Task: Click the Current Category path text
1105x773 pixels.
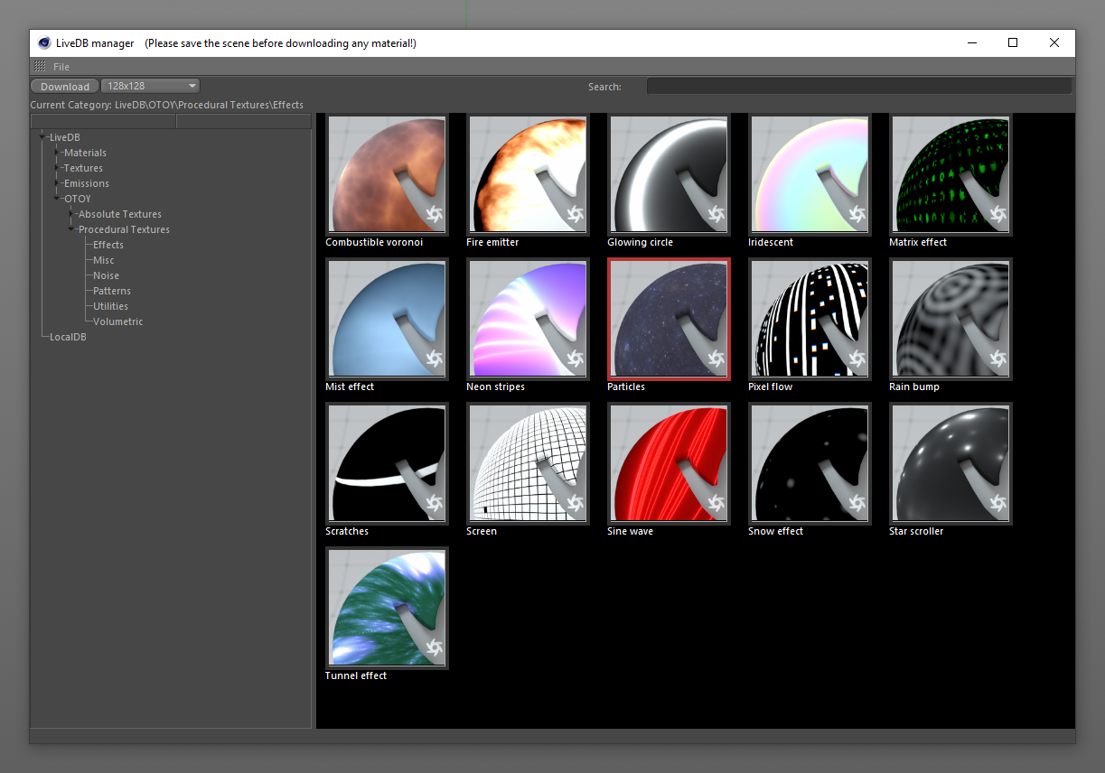Action: point(167,105)
